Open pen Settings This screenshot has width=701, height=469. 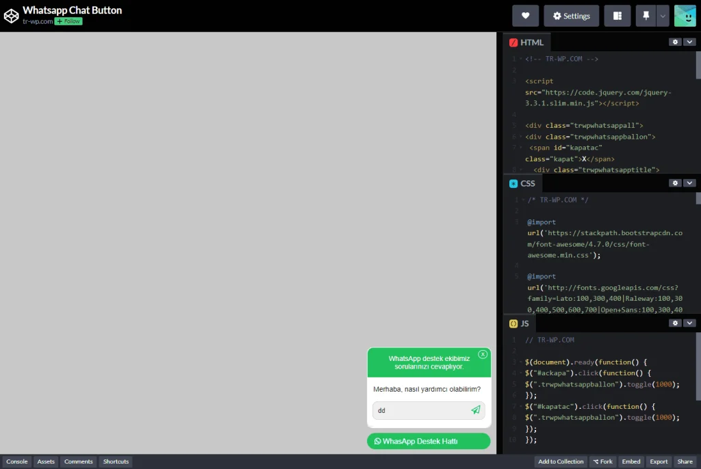572,16
